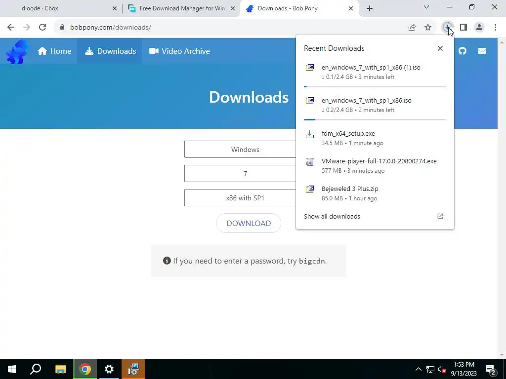Open the Windows product dropdown

pyautogui.click(x=245, y=149)
